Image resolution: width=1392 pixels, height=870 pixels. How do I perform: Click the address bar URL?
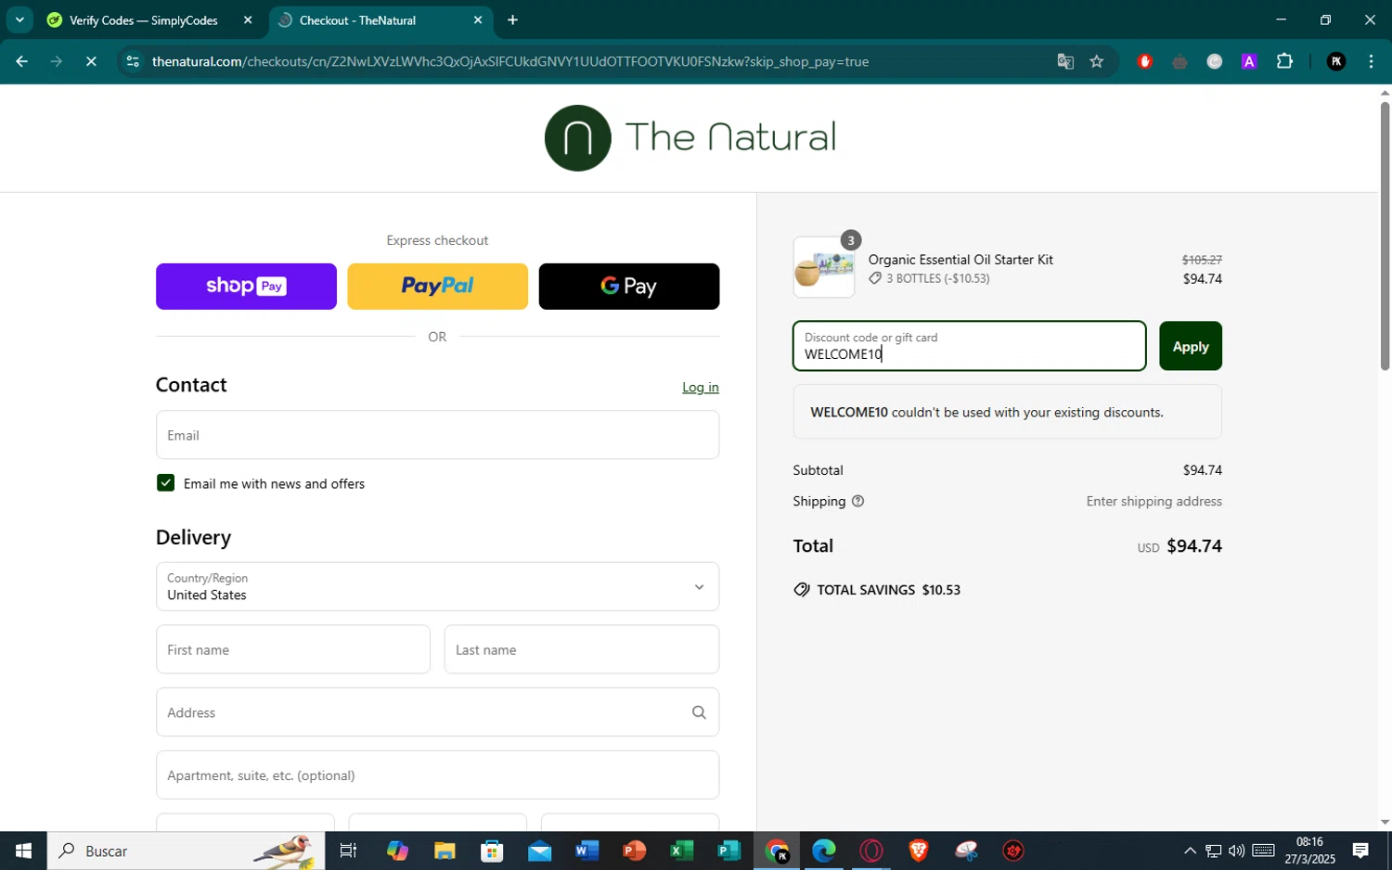pyautogui.click(x=510, y=62)
